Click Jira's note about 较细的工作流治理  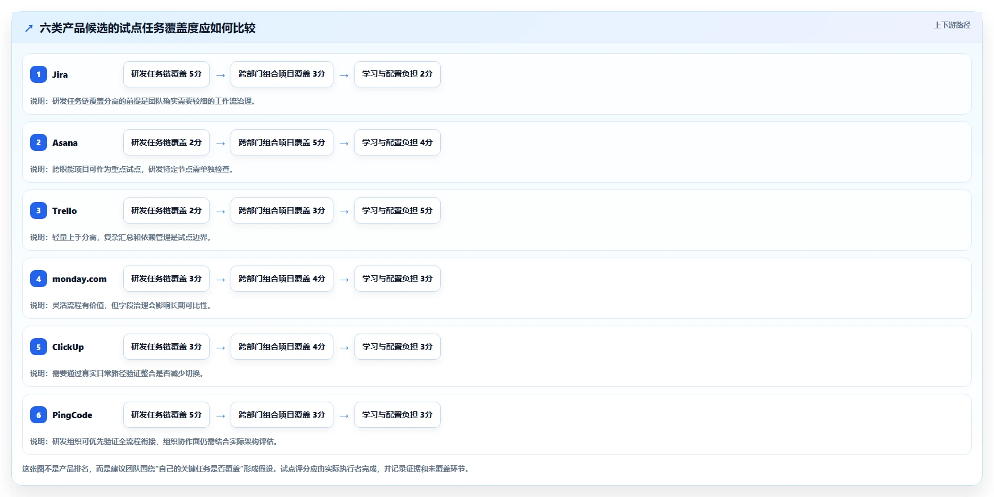pyautogui.click(x=144, y=101)
